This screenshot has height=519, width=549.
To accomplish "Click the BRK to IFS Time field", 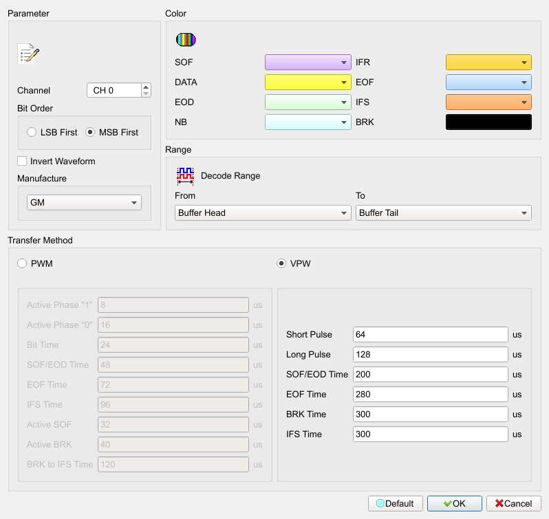I will pos(173,465).
